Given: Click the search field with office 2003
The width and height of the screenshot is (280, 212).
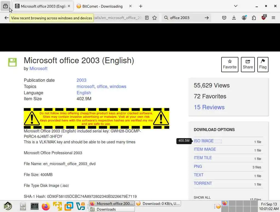Looking at the screenshot, I should pyautogui.click(x=186, y=18).
